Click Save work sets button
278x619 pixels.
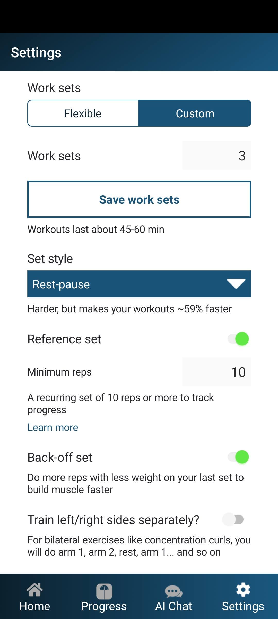tap(139, 199)
